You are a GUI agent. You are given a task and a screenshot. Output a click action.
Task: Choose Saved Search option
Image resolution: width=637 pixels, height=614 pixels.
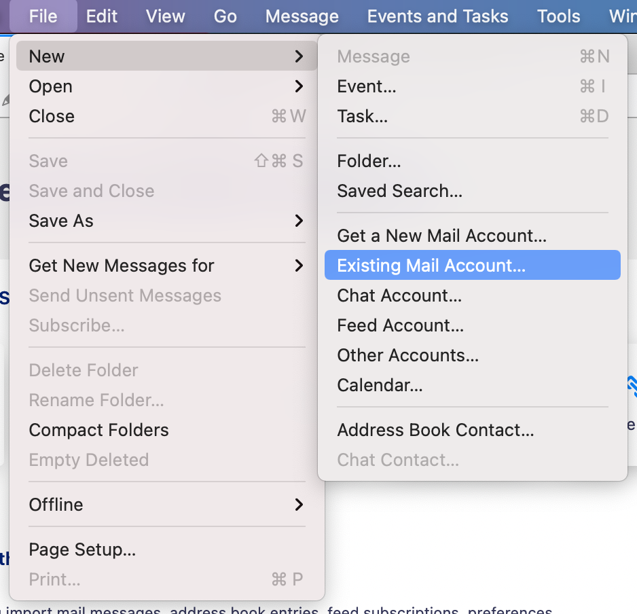(x=473, y=191)
